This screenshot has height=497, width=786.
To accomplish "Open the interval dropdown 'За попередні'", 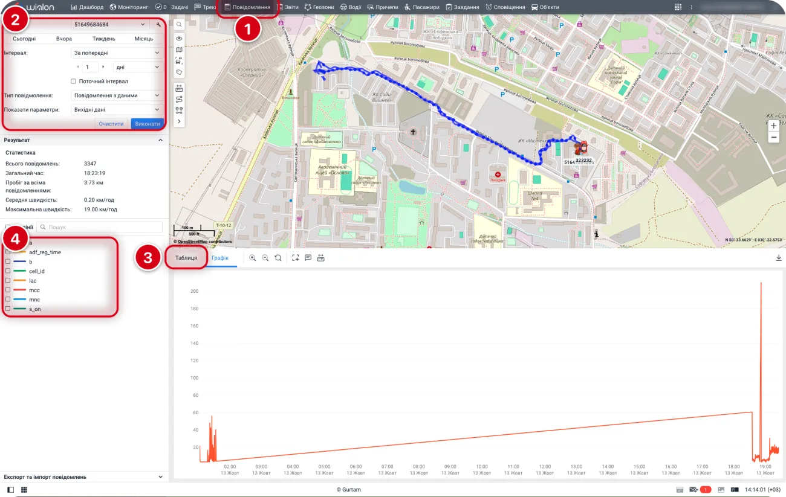I will point(117,53).
